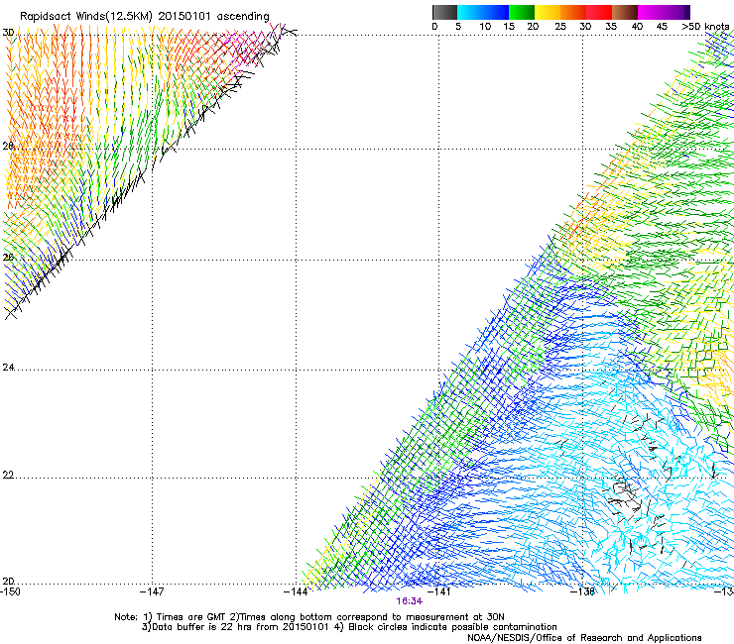Click the longitude label '-147' on bottom axis
This screenshot has width=734, height=644.
[152, 591]
